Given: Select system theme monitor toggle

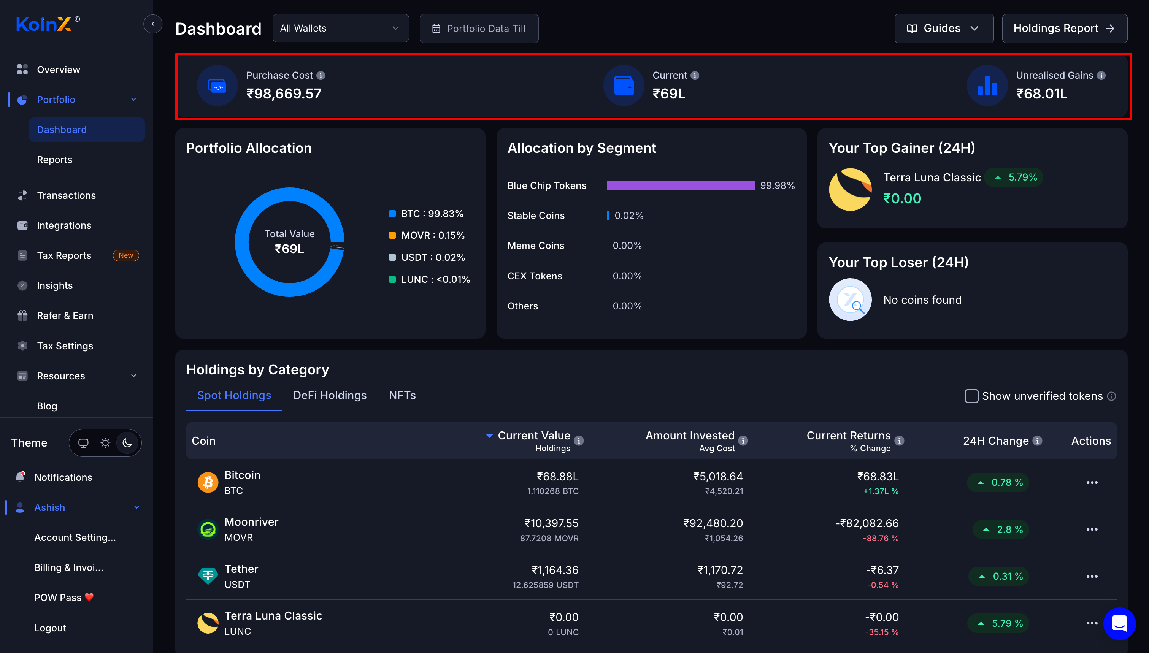Looking at the screenshot, I should tap(83, 443).
